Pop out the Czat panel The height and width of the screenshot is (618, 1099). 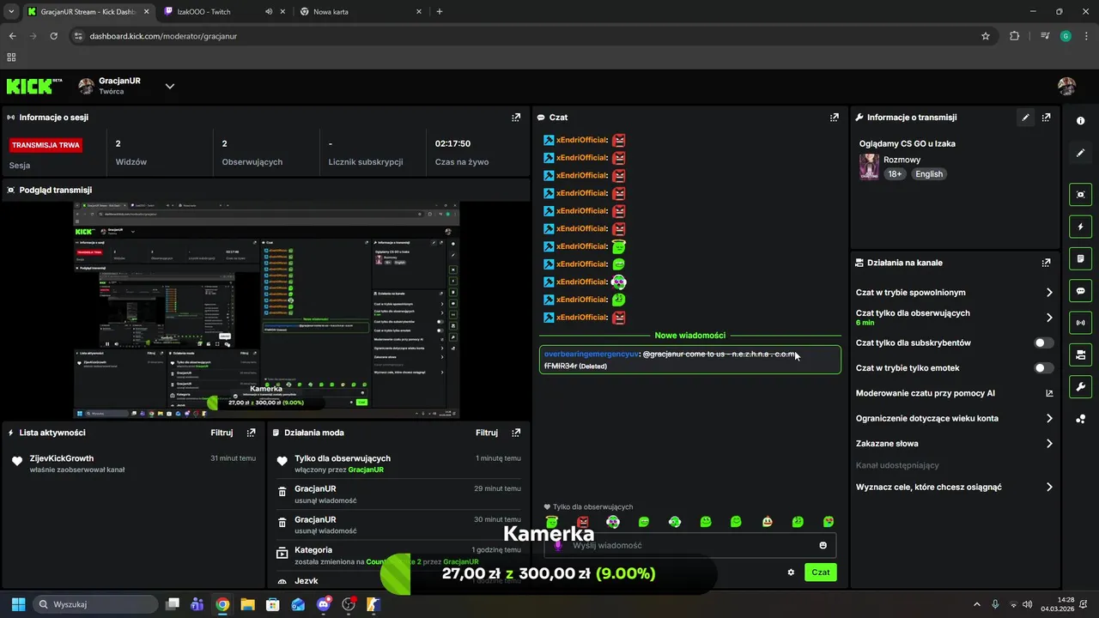pyautogui.click(x=834, y=118)
